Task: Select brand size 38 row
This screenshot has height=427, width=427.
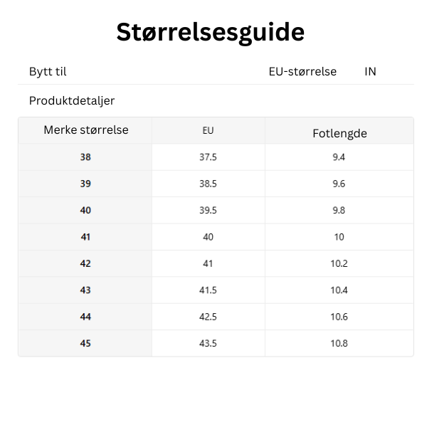Action: (x=216, y=157)
